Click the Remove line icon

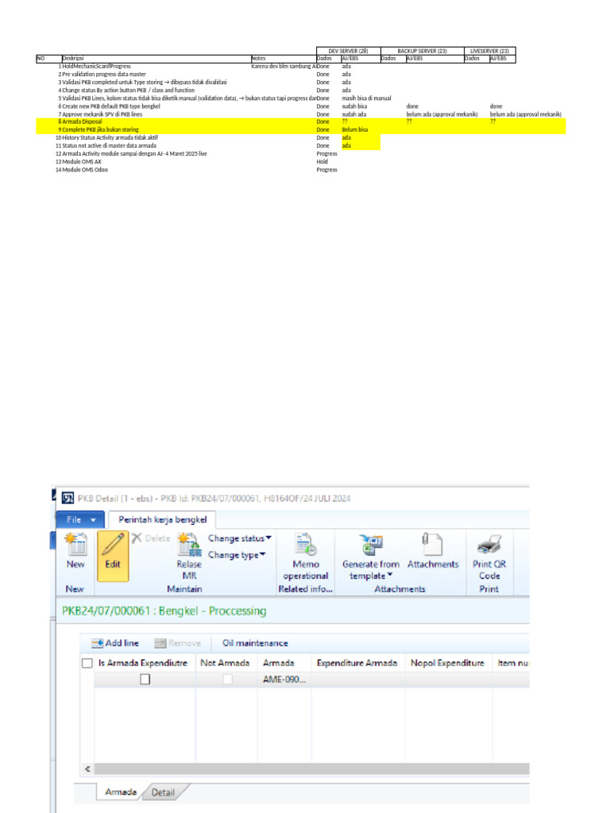tap(160, 643)
